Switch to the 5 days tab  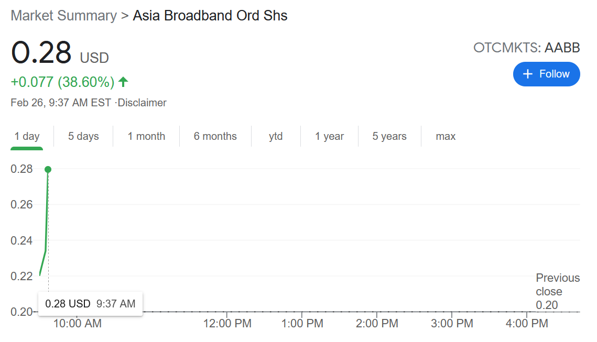(x=83, y=136)
